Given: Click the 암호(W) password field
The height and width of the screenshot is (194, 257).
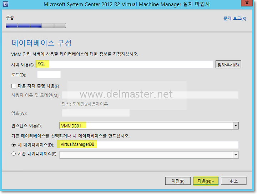Looking at the screenshot, I should coord(96,113).
